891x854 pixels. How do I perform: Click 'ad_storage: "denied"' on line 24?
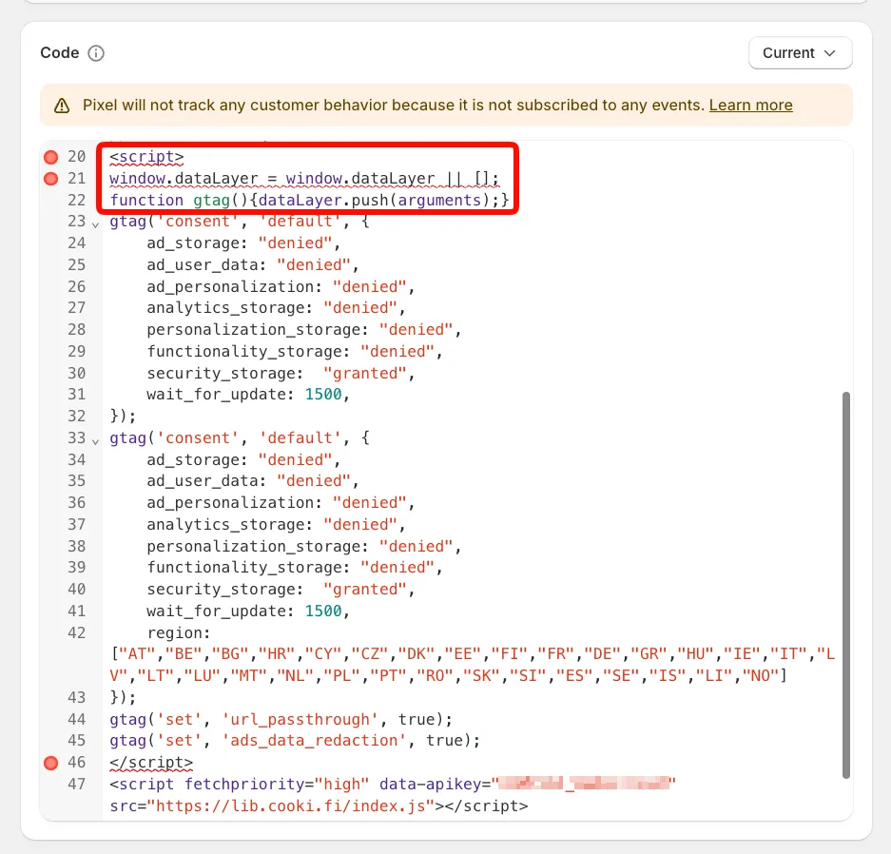243,243
